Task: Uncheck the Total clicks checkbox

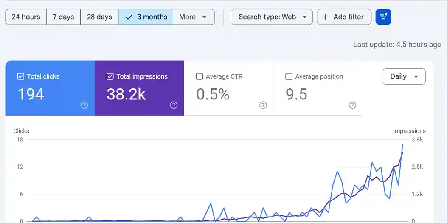Action: pyautogui.click(x=20, y=76)
